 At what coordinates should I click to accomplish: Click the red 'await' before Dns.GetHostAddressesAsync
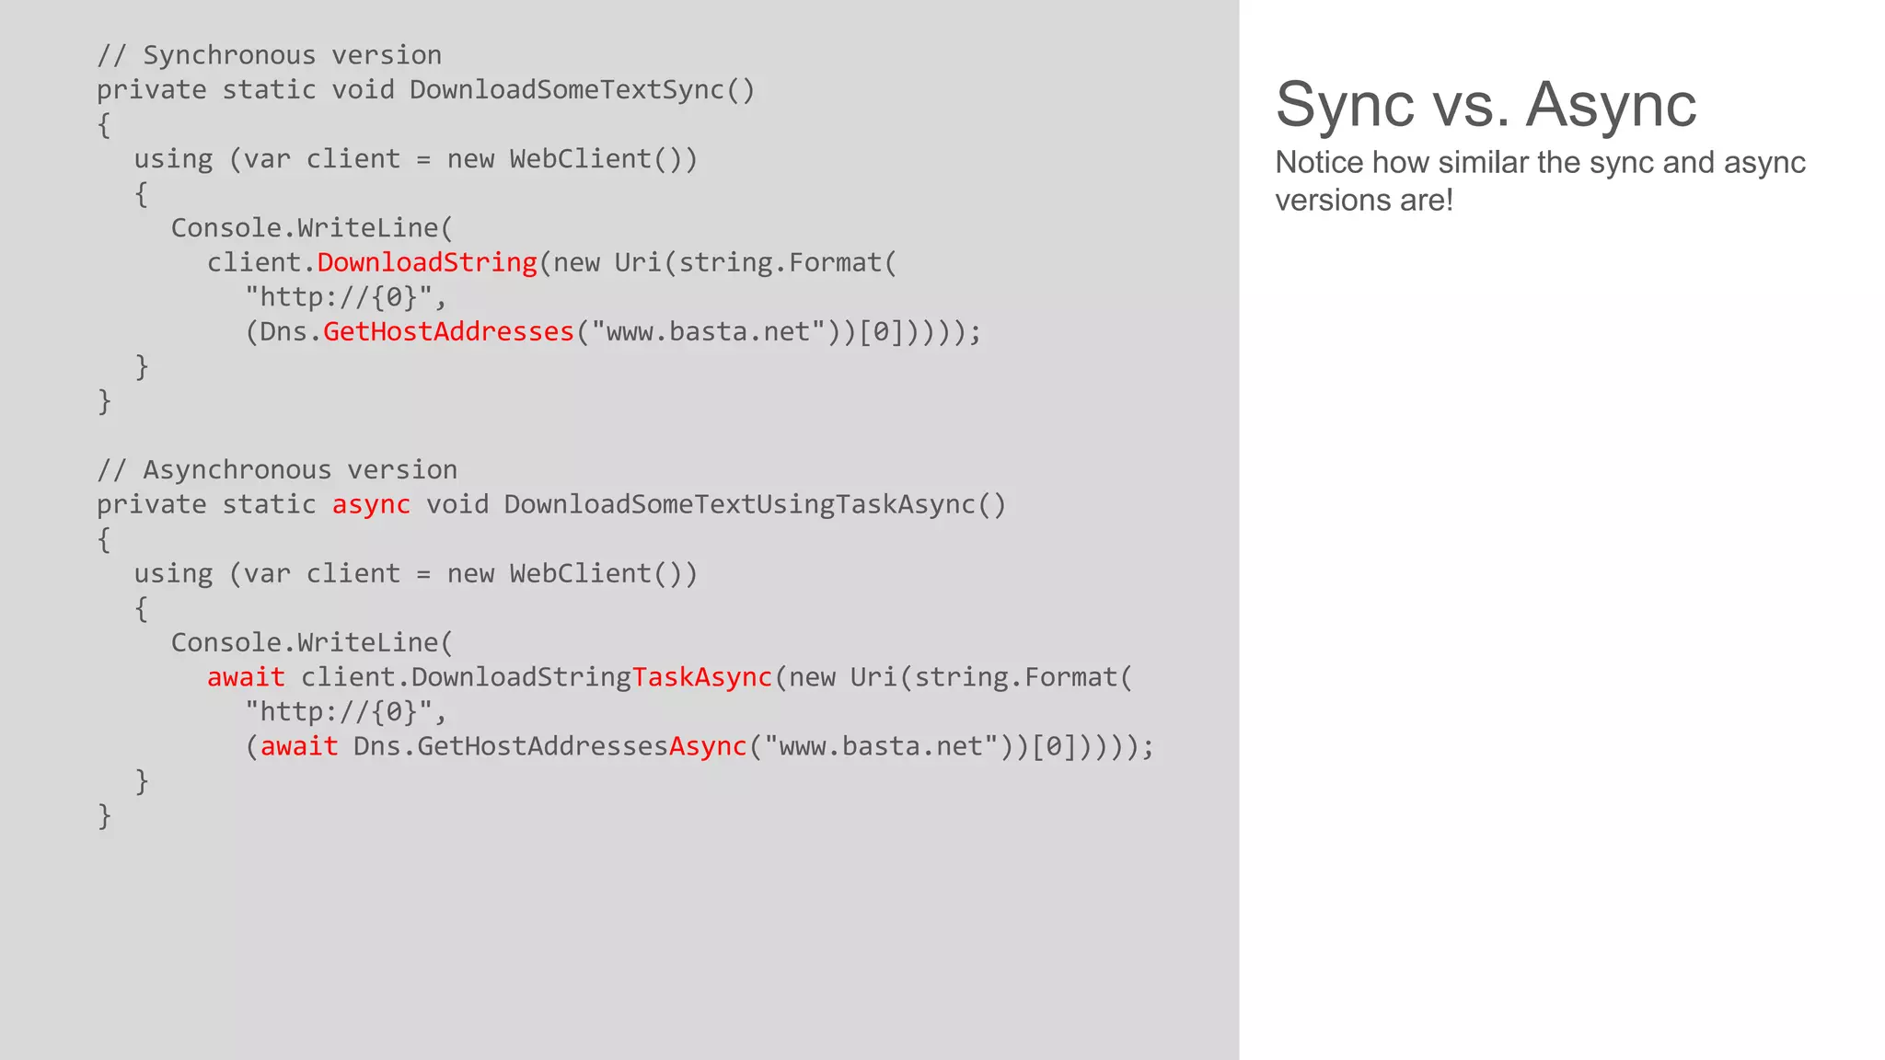pos(299,747)
